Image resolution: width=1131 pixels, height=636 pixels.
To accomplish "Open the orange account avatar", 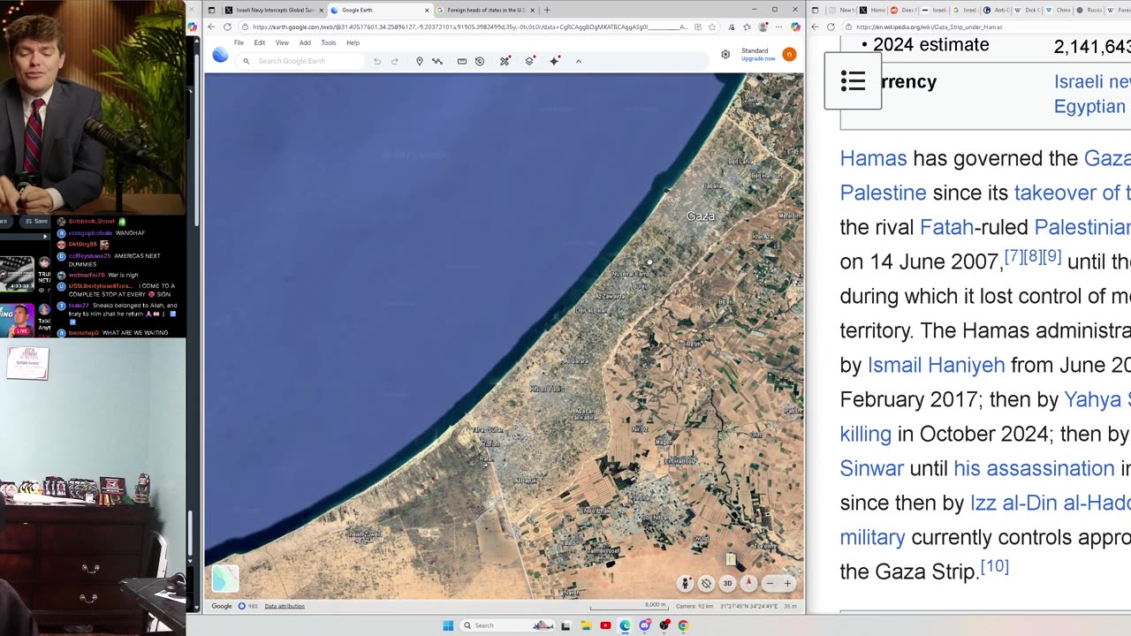I will coord(789,55).
